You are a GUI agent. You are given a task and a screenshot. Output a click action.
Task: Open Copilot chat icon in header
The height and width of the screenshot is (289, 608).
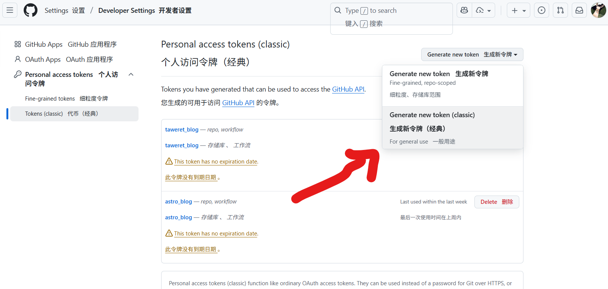pyautogui.click(x=464, y=10)
